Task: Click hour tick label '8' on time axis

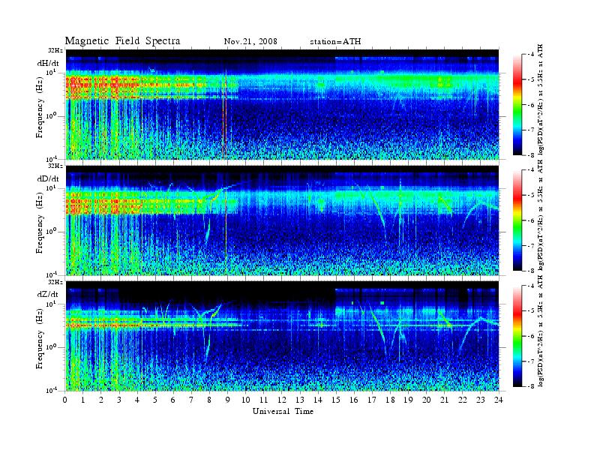Action: (x=209, y=400)
